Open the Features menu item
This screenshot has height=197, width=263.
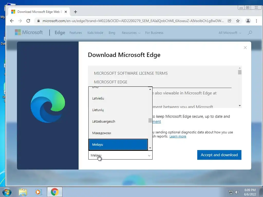pyautogui.click(x=76, y=33)
